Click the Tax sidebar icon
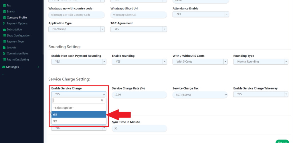Image resolution: width=293 pixels, height=143 pixels. point(4,5)
